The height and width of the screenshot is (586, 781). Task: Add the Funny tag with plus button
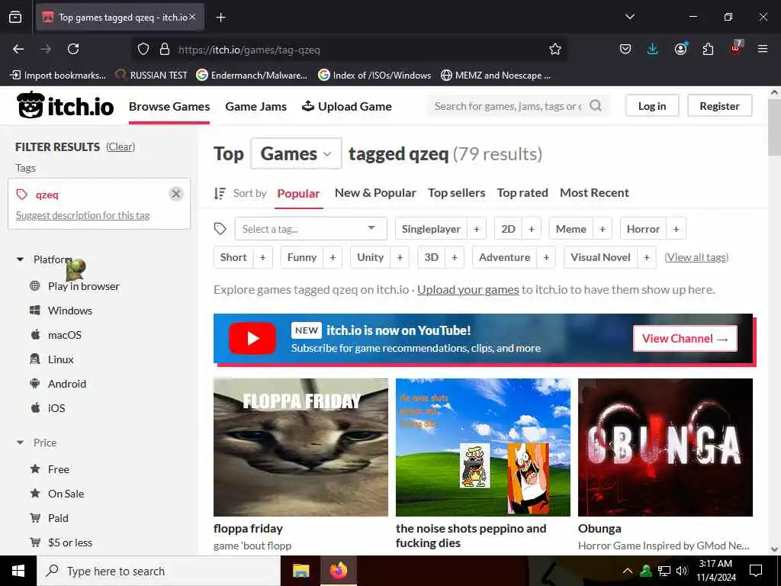point(333,257)
